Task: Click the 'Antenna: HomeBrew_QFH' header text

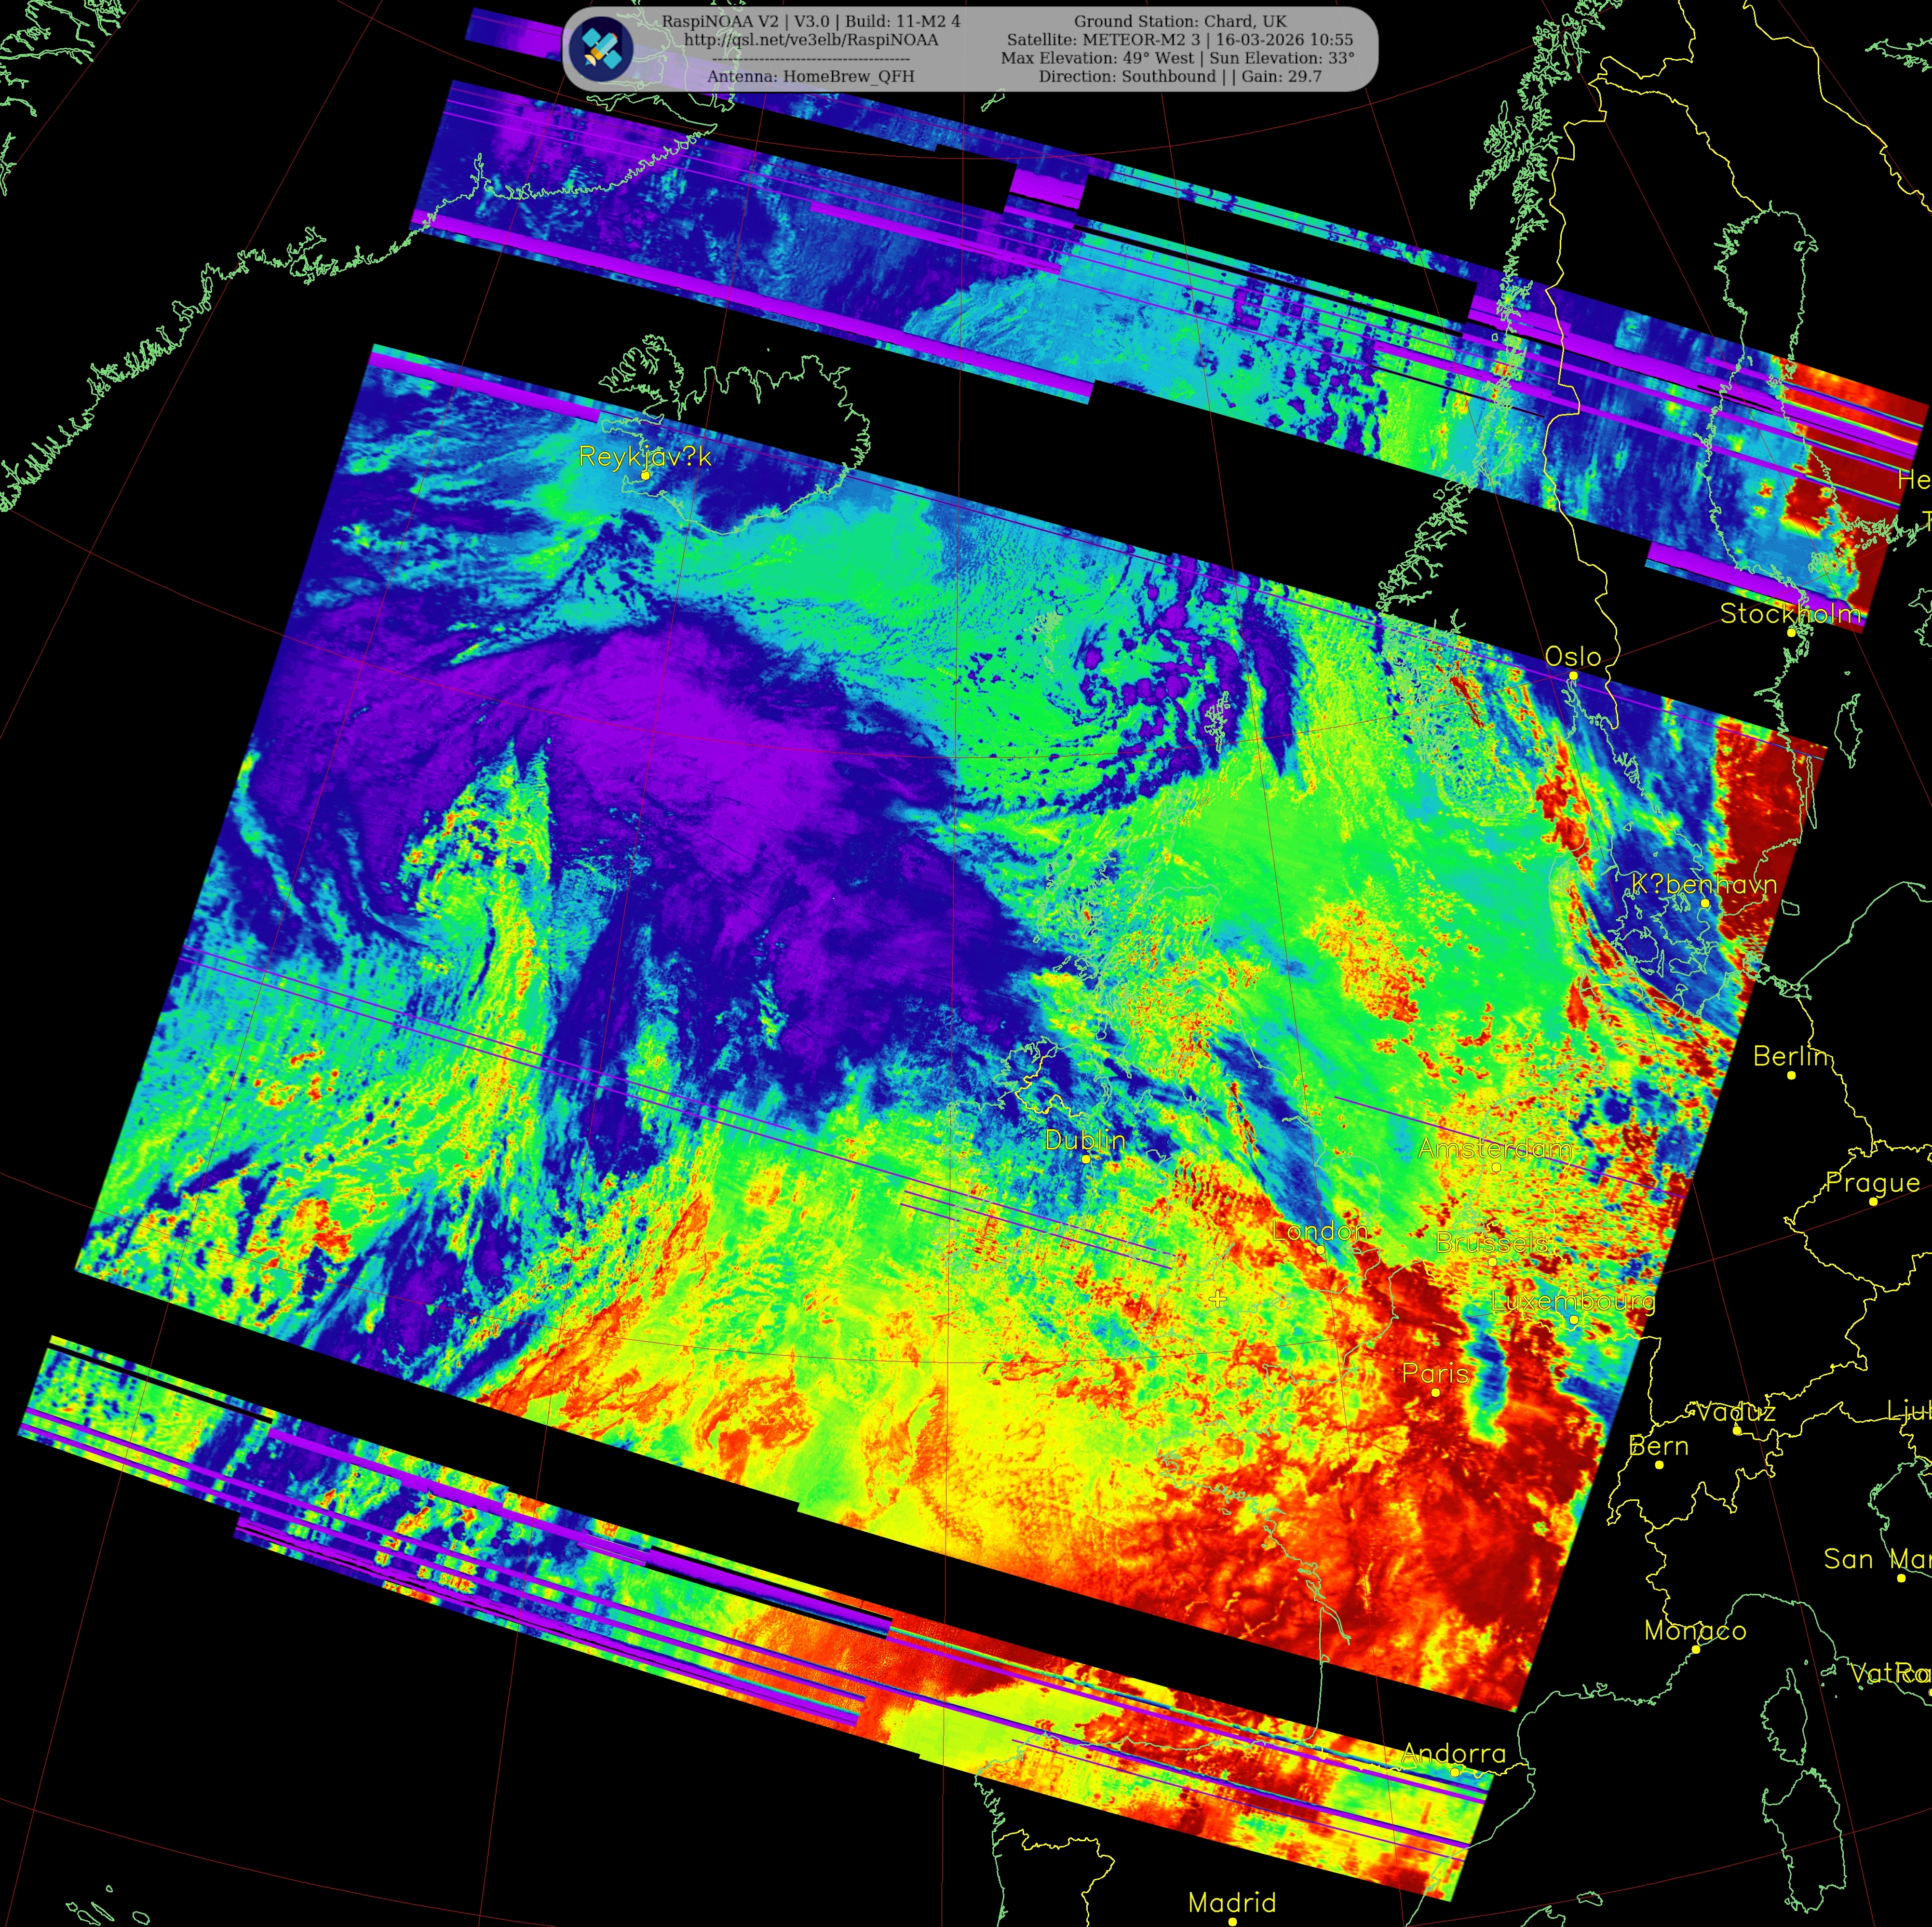Action: [810, 76]
